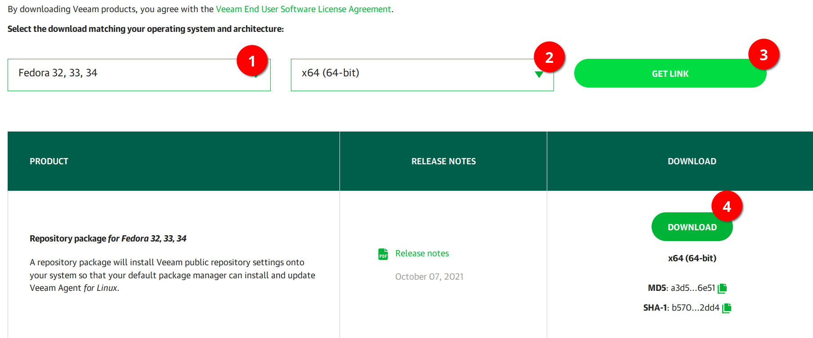Click the MD5 hash value a3d5...6e51
This screenshot has width=813, height=338.
692,288
